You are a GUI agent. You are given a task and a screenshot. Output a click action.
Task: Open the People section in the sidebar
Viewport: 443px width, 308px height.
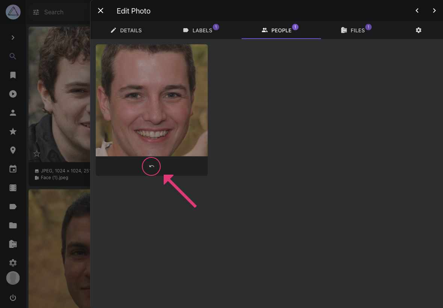pos(13,112)
